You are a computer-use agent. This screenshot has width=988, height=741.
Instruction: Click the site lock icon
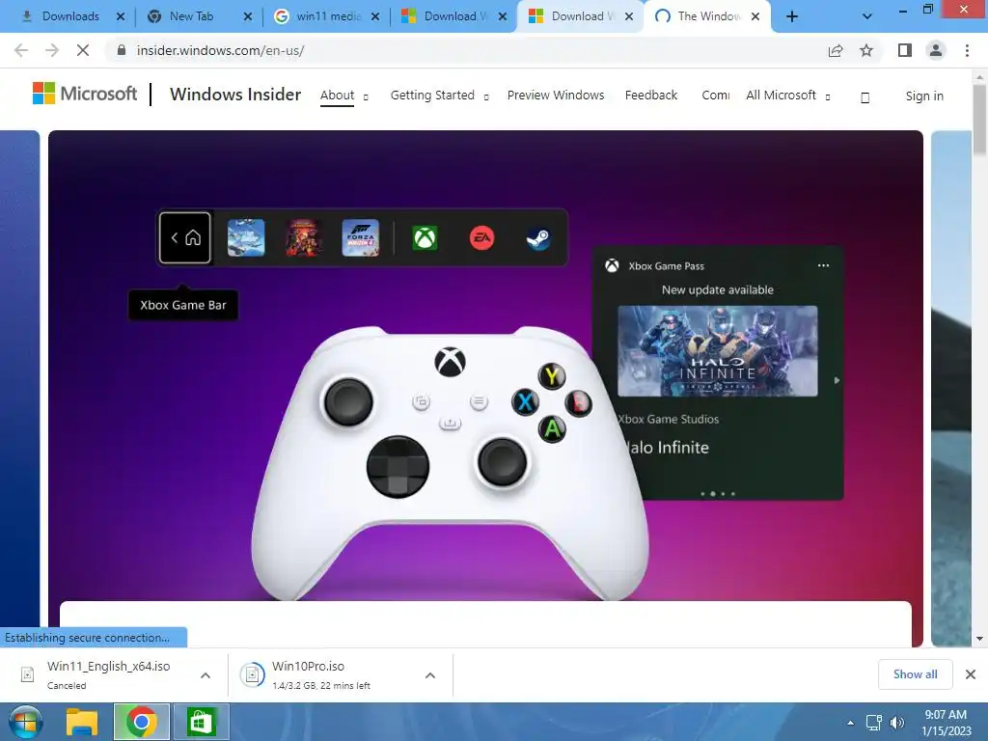coord(122,50)
